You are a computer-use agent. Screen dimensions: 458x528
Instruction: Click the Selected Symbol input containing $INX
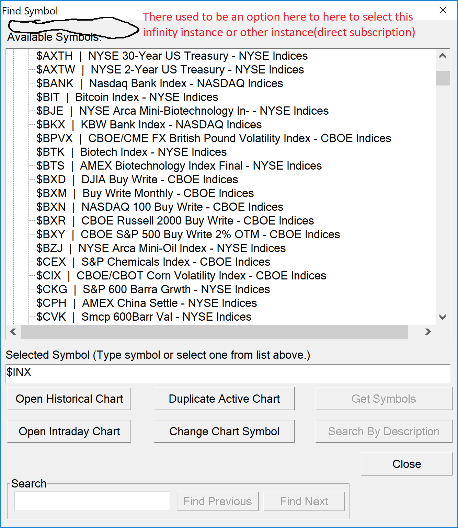[x=228, y=374]
